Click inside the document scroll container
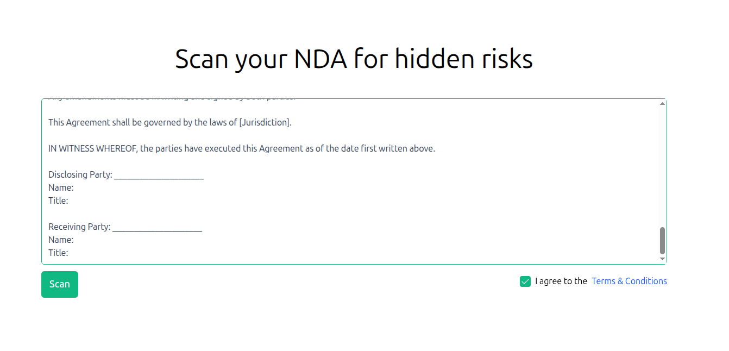The height and width of the screenshot is (351, 729). point(353,179)
